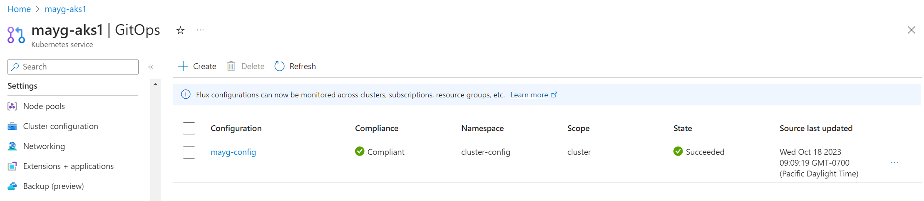Click the Succeeded state text

[x=705, y=152]
